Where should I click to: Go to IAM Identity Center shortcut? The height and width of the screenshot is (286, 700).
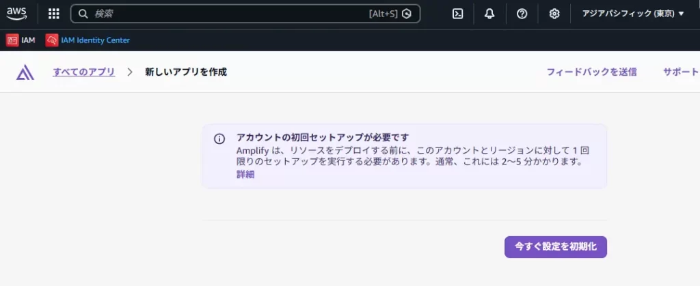tap(87, 40)
